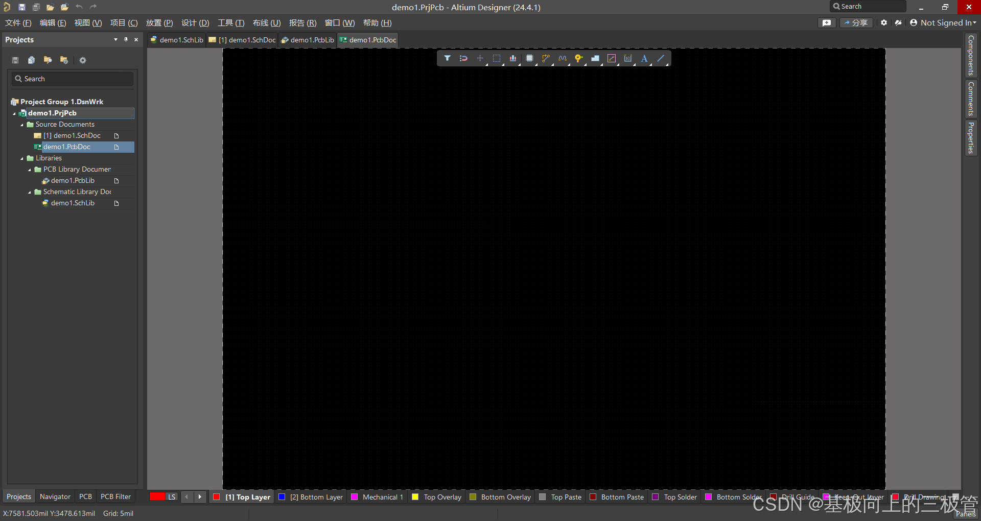The width and height of the screenshot is (981, 521).
Task: Click the Open Document folder icon
Action: click(50, 7)
